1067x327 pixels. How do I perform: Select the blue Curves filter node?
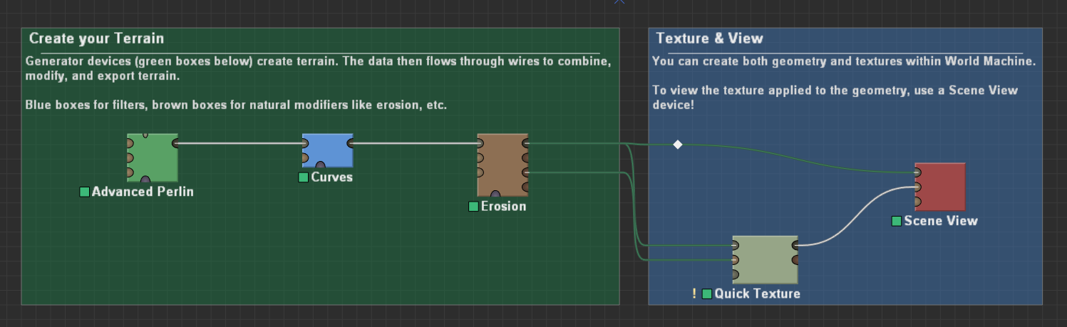pos(327,150)
